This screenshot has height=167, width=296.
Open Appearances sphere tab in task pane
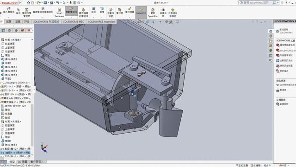click(x=271, y=51)
